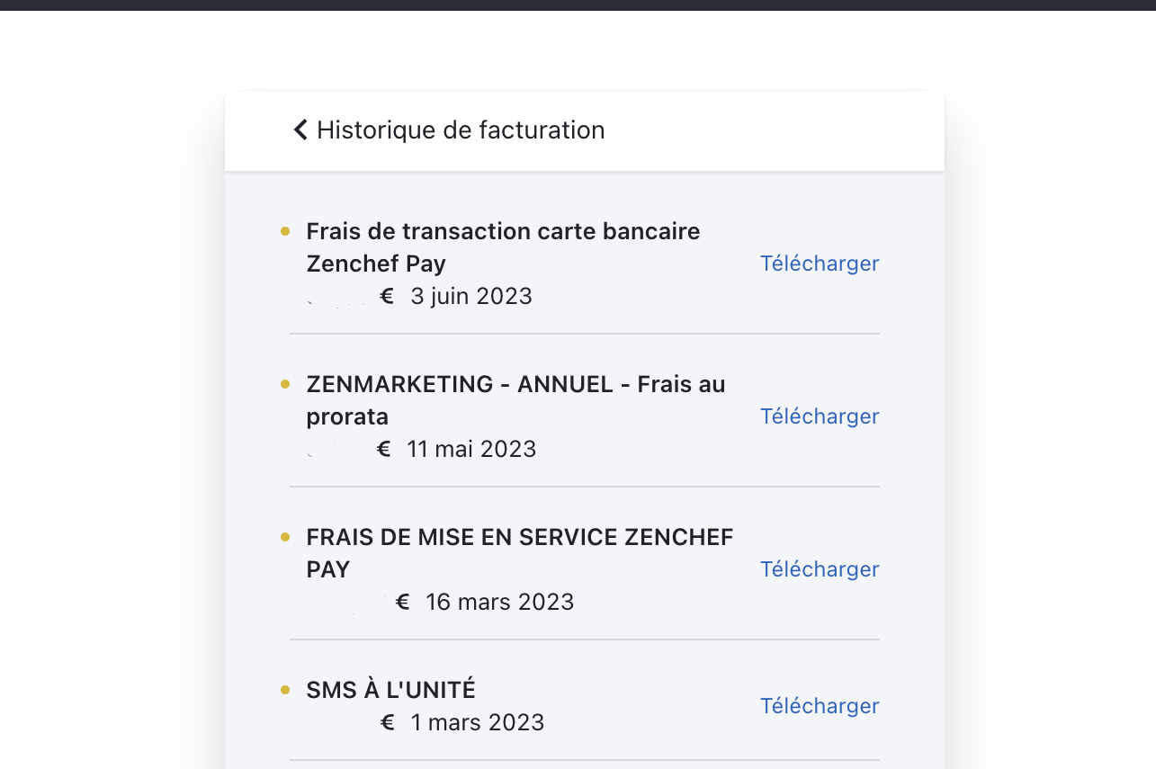This screenshot has height=769, width=1156.
Task: Download the Zenchef Pay setup fees invoice
Action: point(820,569)
